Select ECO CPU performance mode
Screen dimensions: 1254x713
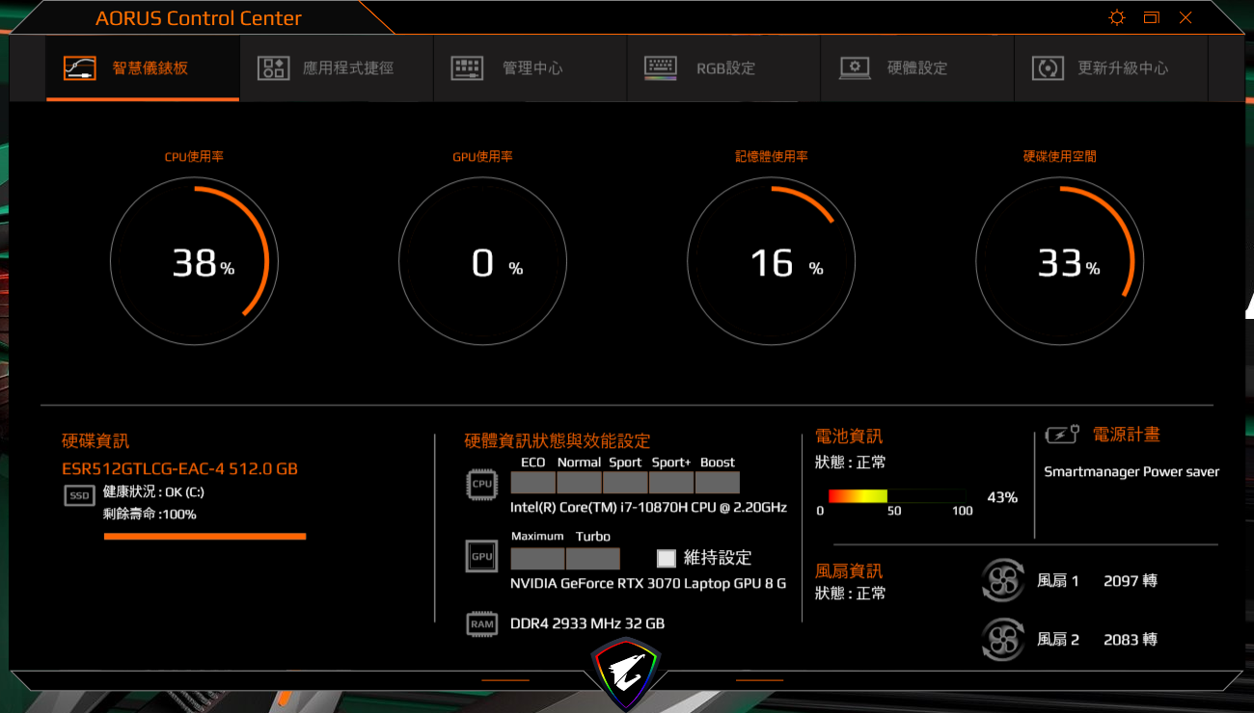pos(532,483)
